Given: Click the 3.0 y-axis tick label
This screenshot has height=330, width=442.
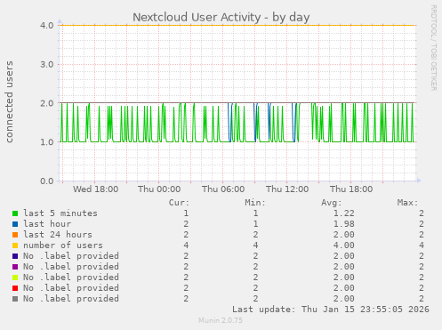Looking at the screenshot, I should tap(47, 64).
